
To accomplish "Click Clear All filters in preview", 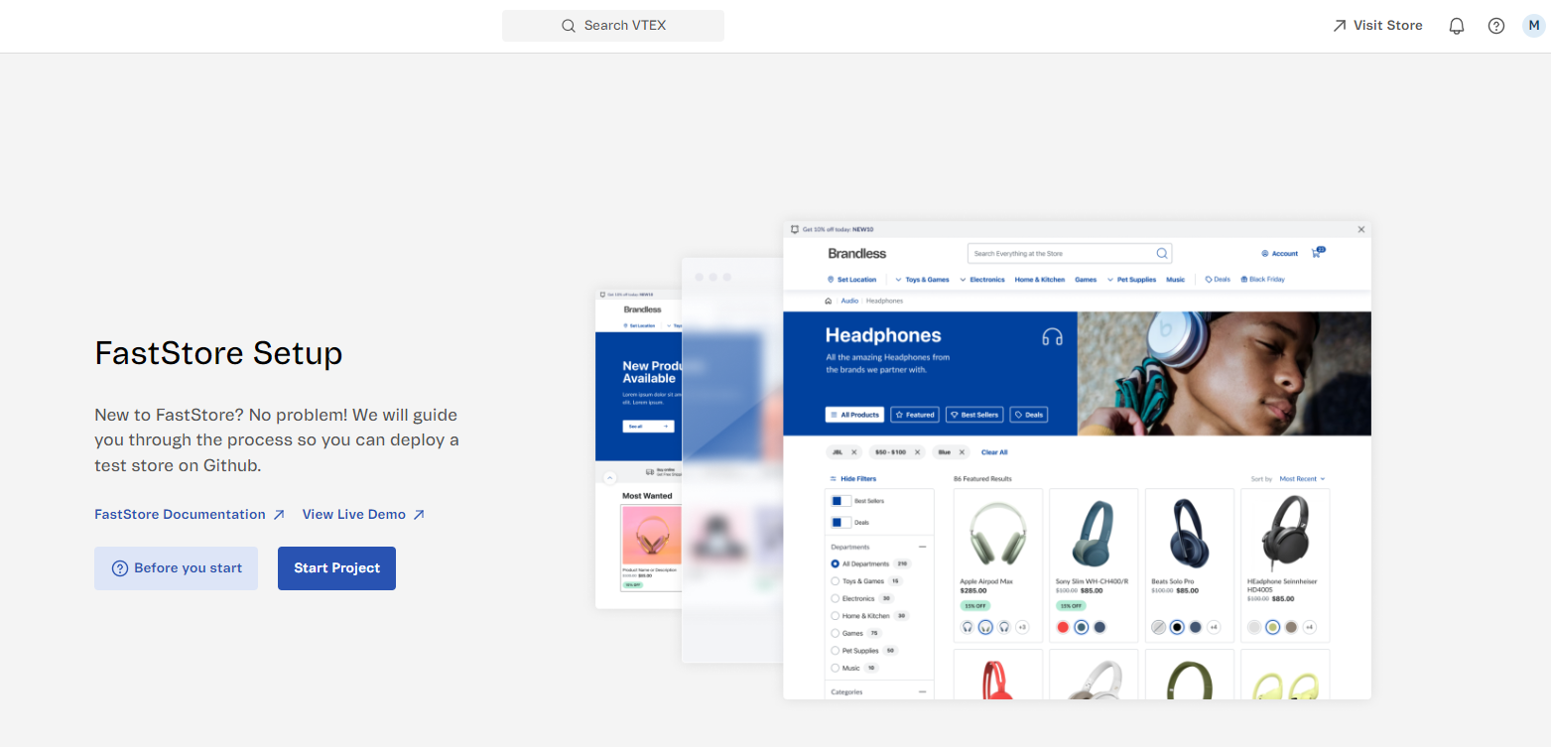I will coord(994,452).
